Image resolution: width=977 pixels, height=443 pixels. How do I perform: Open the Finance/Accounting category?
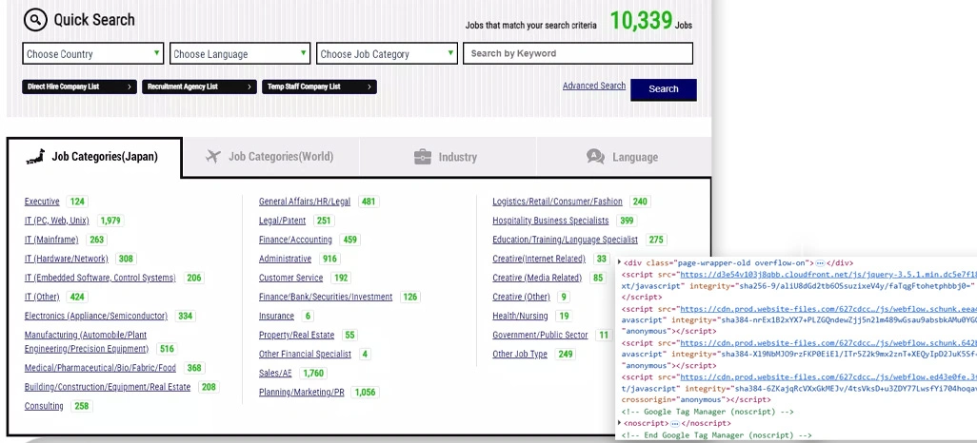295,241
